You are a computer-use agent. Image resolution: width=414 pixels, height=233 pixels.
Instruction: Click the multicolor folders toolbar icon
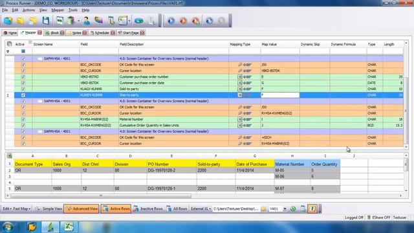point(98,20)
